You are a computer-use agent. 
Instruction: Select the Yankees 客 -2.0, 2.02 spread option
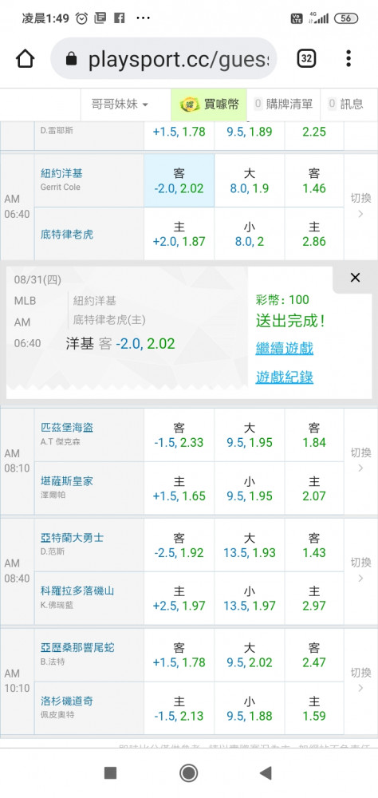(179, 180)
